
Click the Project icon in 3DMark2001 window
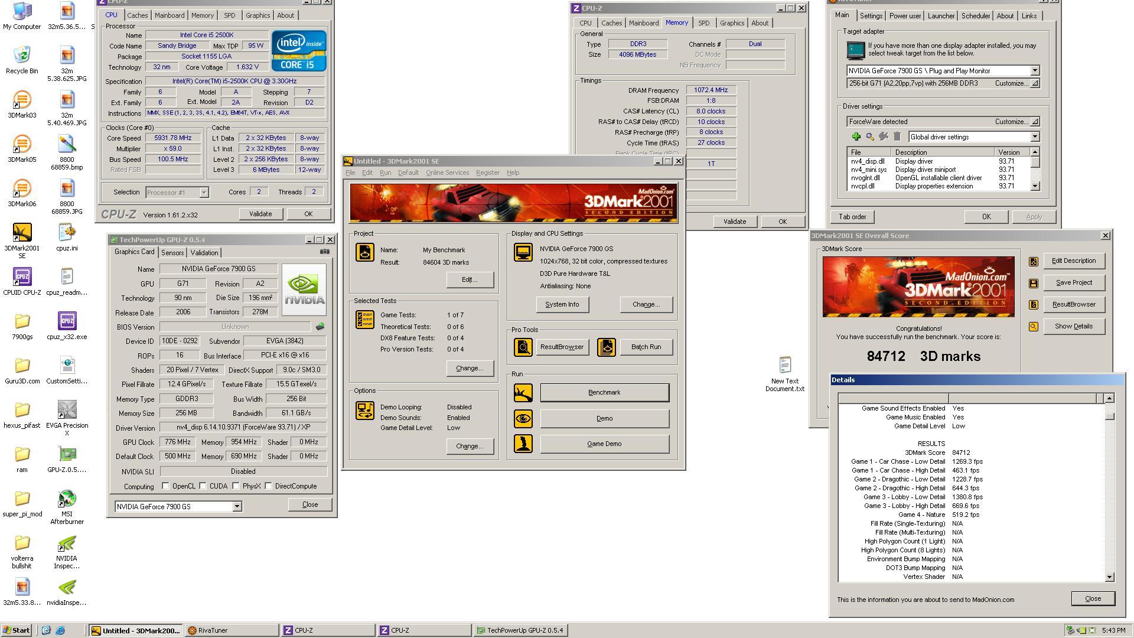pyautogui.click(x=365, y=252)
